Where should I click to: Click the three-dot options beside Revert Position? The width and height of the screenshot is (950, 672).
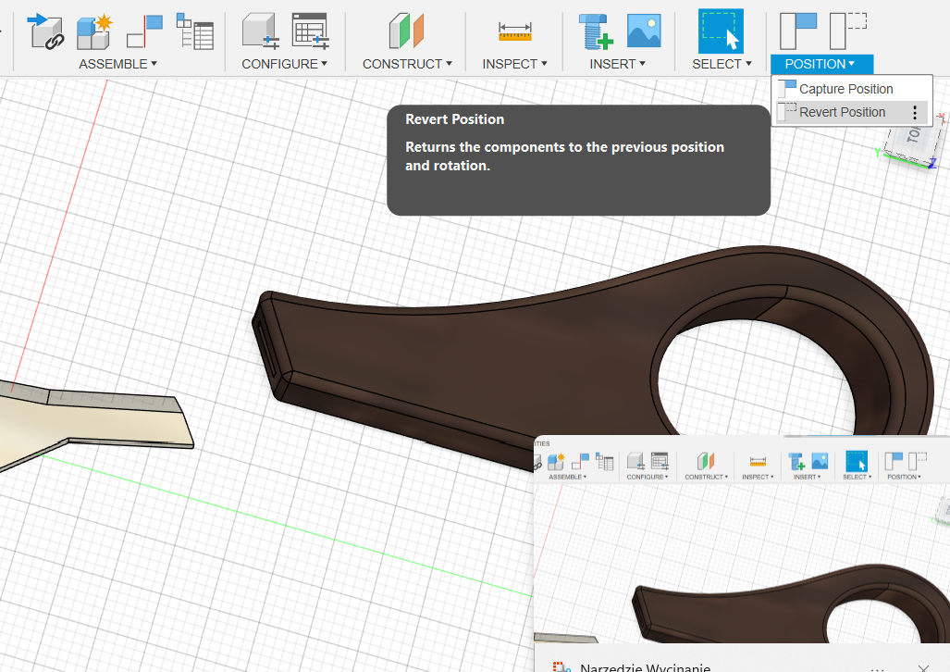tap(915, 113)
